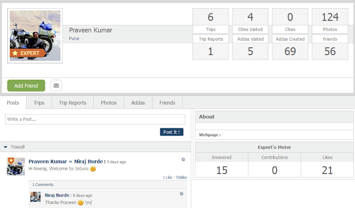Screen dimensions: 355x208
Task: Click the 6 Trips stat box
Action: point(211,21)
